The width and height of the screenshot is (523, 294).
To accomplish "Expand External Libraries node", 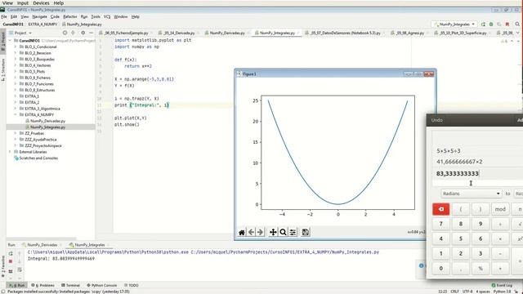I will pos(10,152).
